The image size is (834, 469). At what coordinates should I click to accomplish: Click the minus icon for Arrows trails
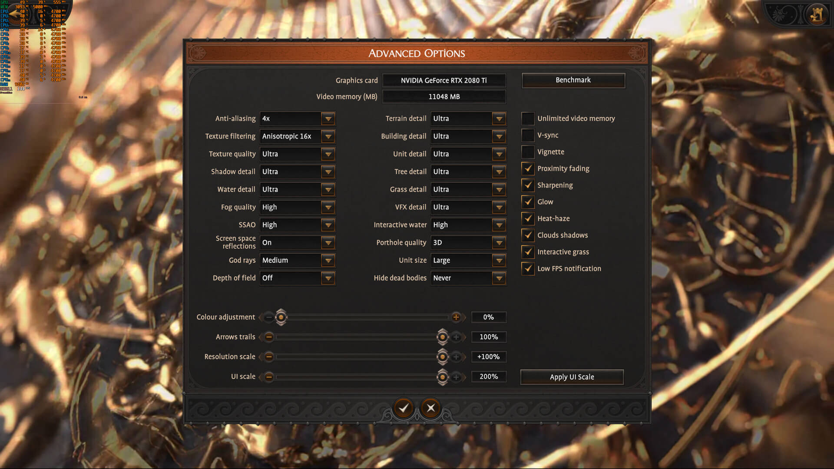[269, 337]
